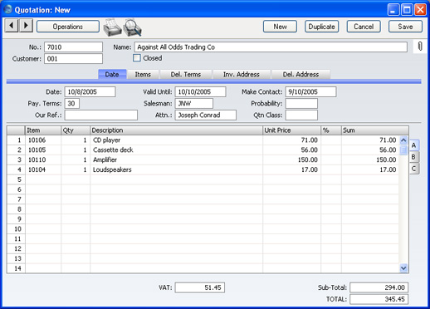This screenshot has width=430, height=309.
Task: Click the application globe icon in title bar
Action: click(8, 9)
